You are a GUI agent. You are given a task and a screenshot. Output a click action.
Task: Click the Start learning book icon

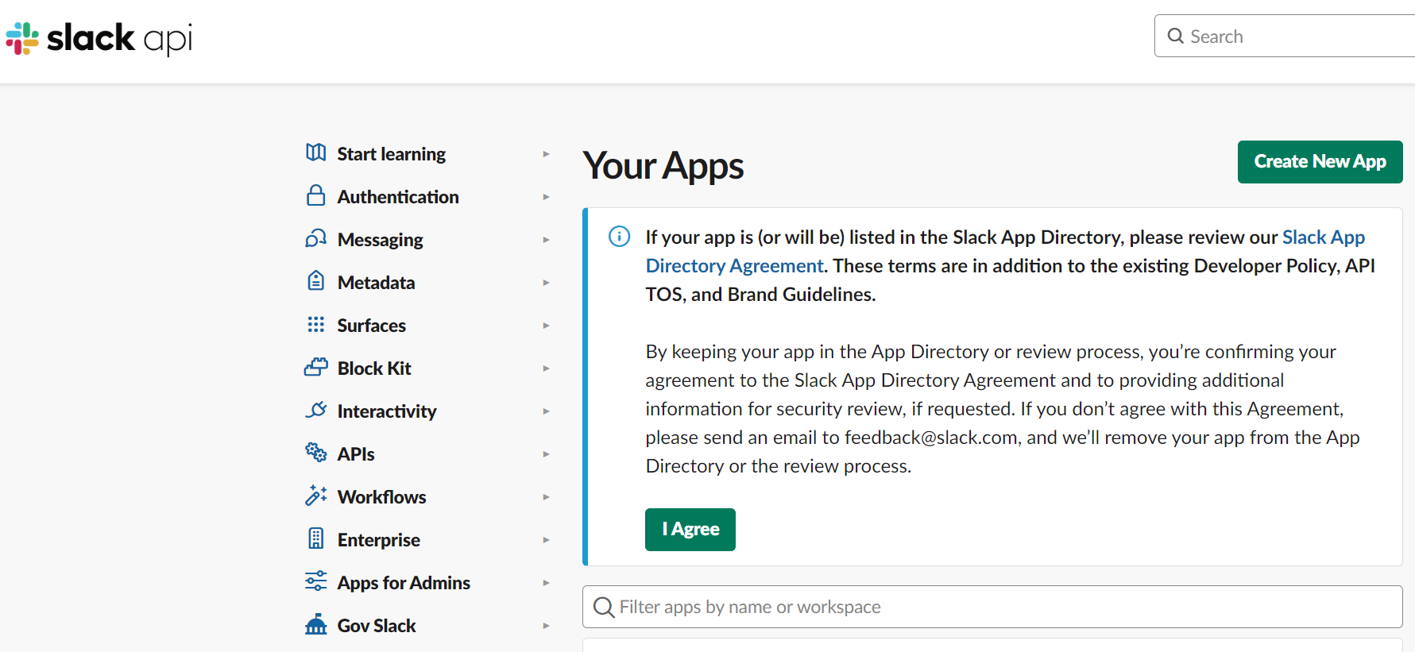[x=316, y=152]
